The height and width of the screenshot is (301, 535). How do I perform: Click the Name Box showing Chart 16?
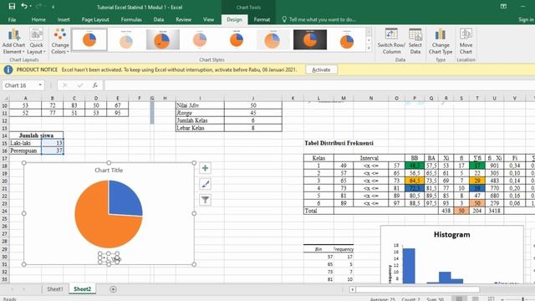[20, 85]
